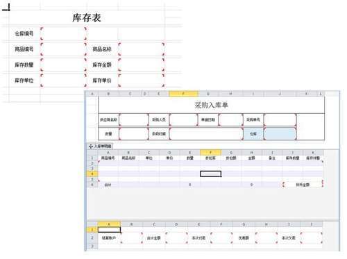Click the 库存数量 column title in the detail grid

point(293,158)
